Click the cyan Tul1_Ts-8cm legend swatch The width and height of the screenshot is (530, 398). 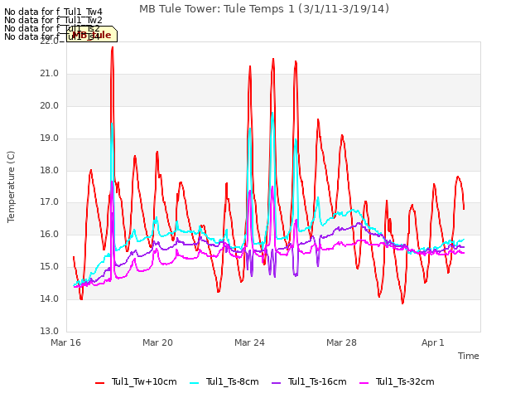point(194,383)
